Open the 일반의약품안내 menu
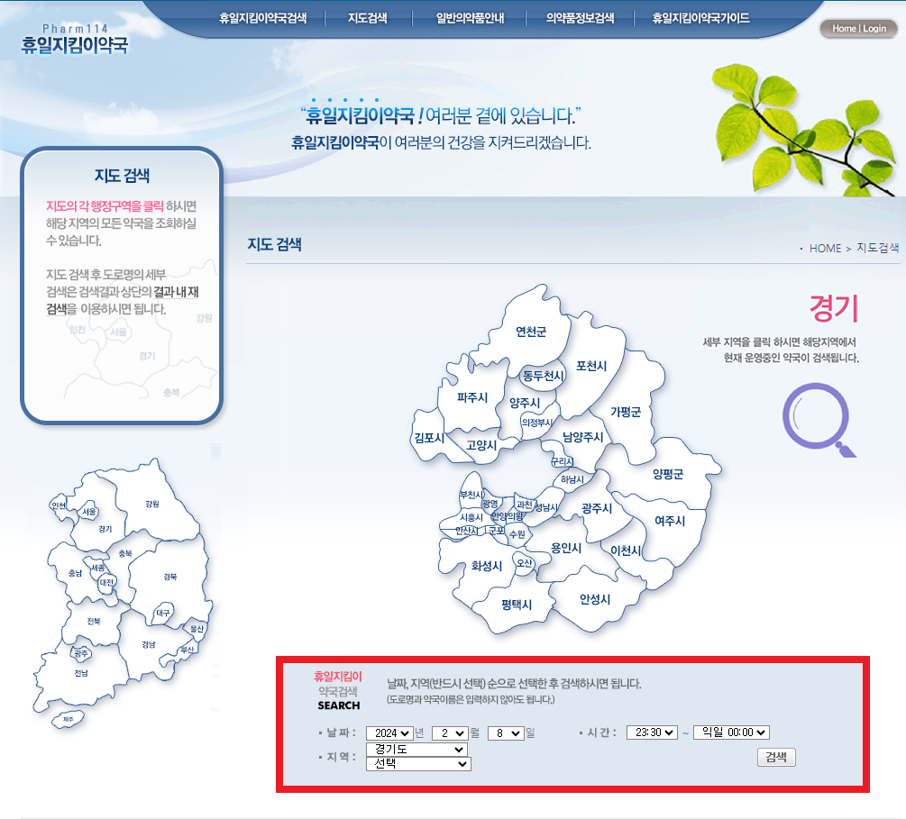Screen dimensions: 906x819 point(470,18)
